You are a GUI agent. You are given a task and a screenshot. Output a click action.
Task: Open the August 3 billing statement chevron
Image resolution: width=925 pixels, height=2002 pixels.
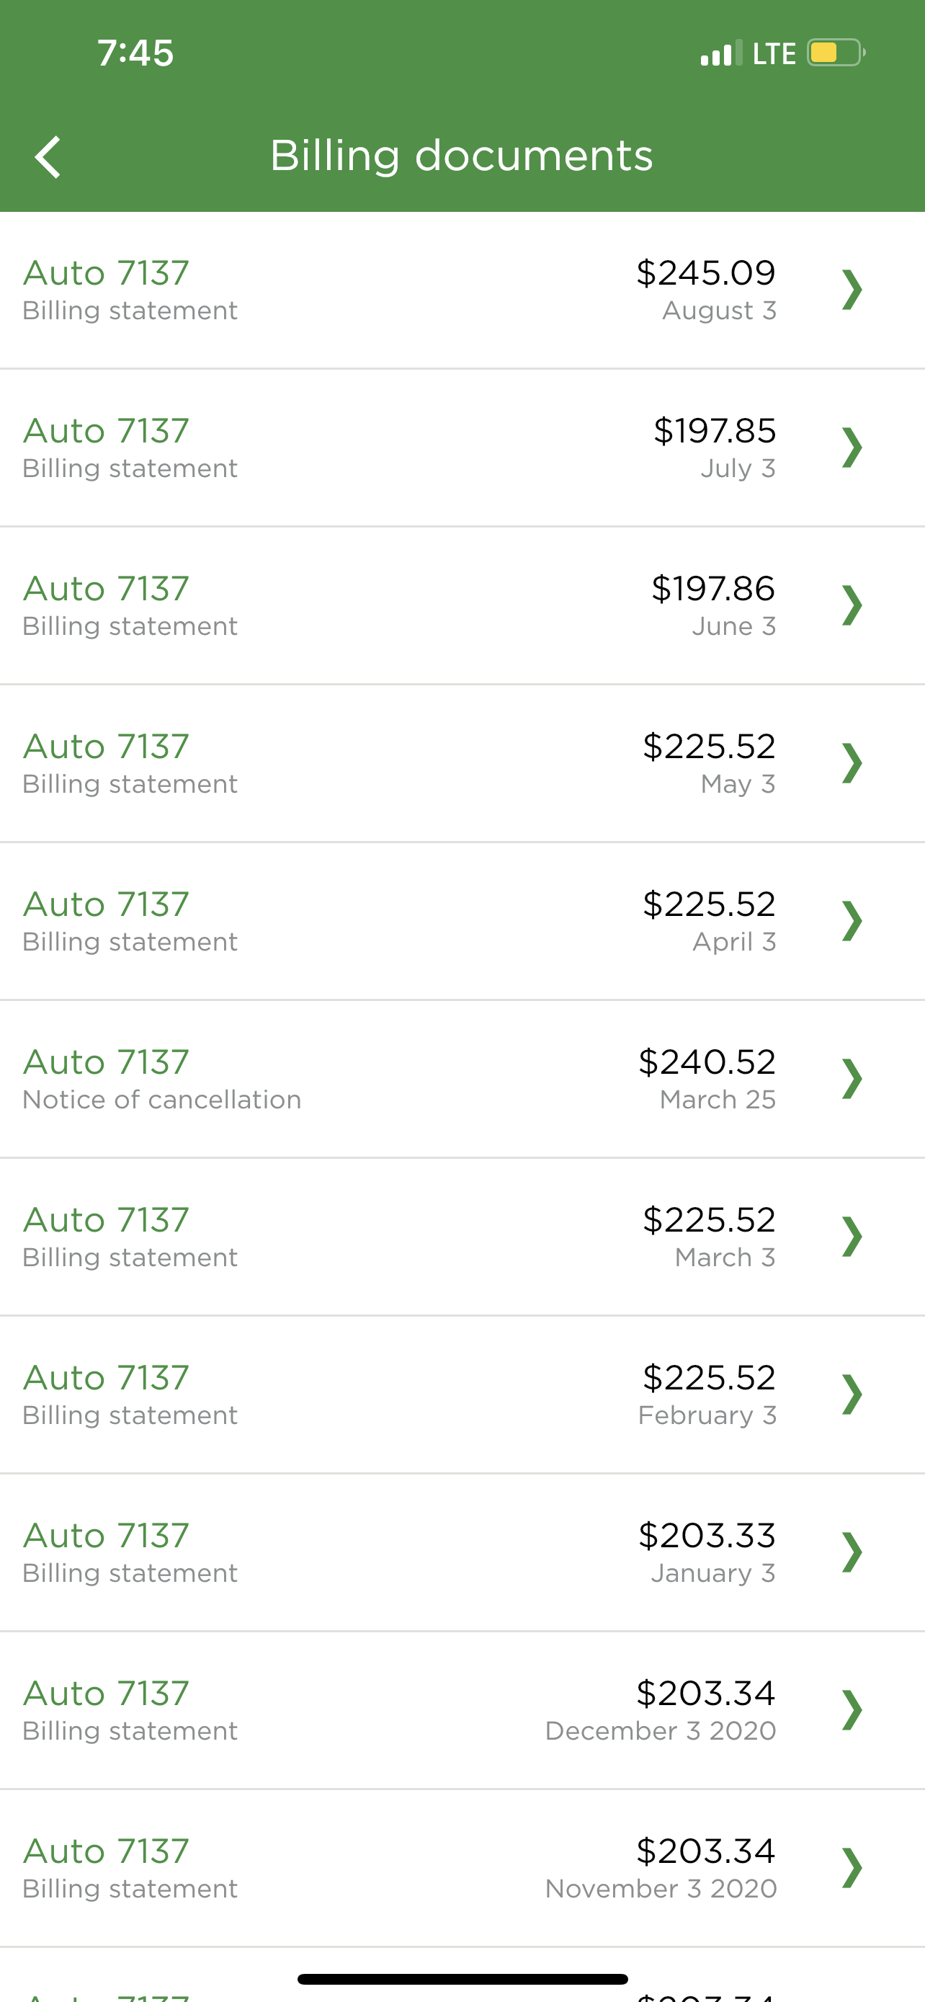(x=852, y=290)
